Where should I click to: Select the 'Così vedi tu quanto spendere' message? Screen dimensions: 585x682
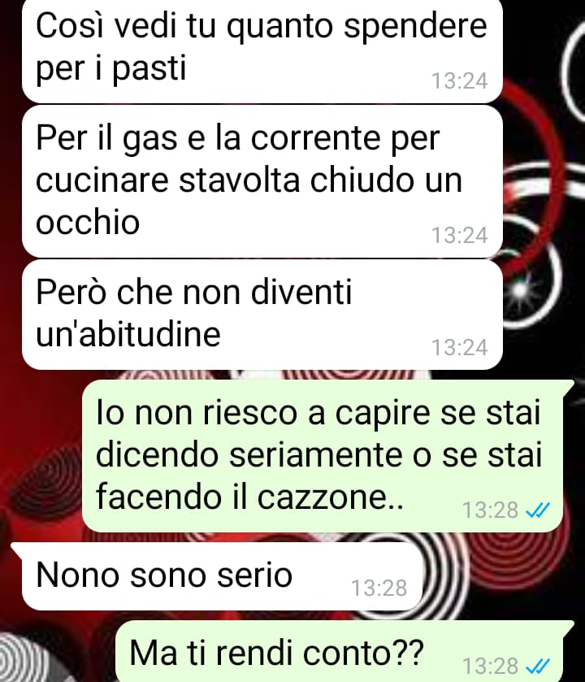click(x=262, y=50)
